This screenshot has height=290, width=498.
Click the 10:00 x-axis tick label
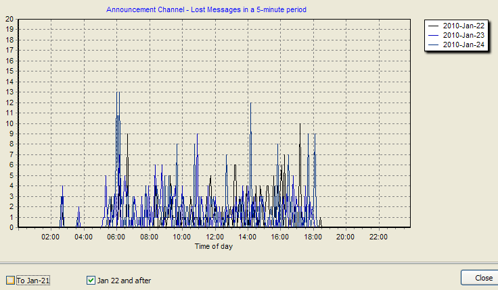pyautogui.click(x=181, y=237)
